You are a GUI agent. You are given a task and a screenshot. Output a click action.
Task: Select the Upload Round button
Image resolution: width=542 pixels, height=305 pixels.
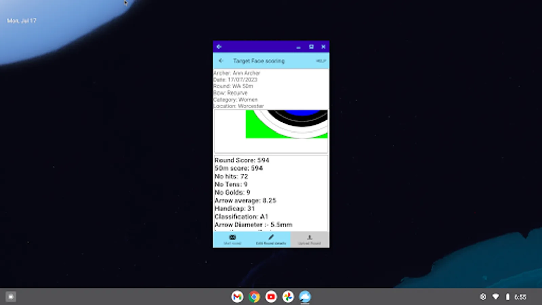pyautogui.click(x=310, y=240)
